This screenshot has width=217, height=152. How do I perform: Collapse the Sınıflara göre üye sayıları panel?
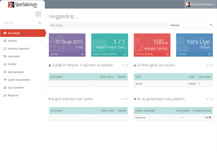(207, 65)
